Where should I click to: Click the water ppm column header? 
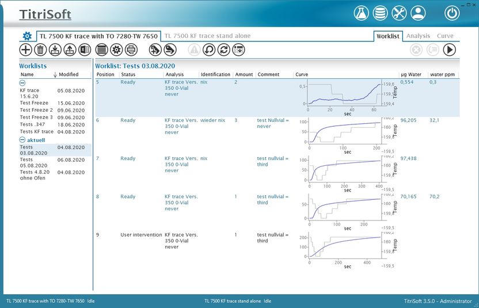tap(442, 75)
